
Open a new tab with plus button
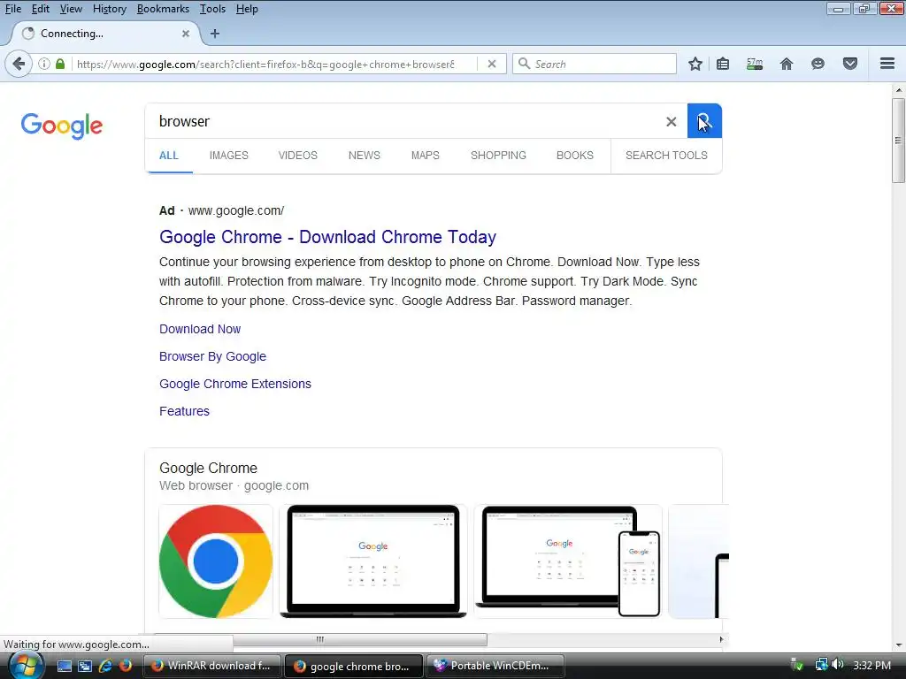tap(215, 34)
